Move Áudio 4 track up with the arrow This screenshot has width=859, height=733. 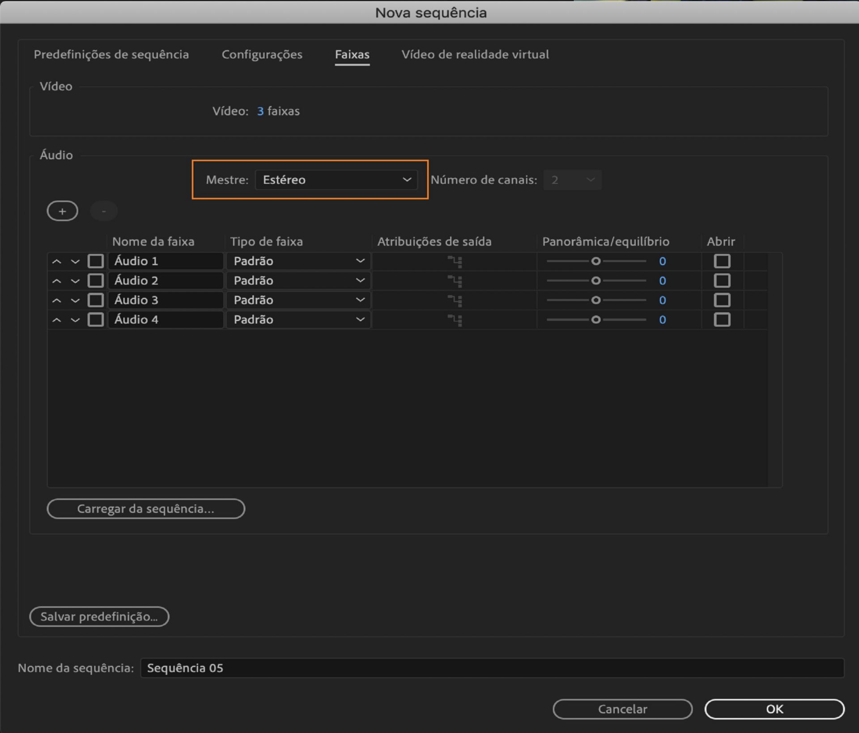point(56,320)
